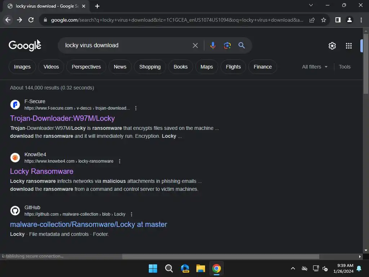Image resolution: width=369 pixels, height=277 pixels.
Task: Open network status tray icon
Action: [x=316, y=268]
